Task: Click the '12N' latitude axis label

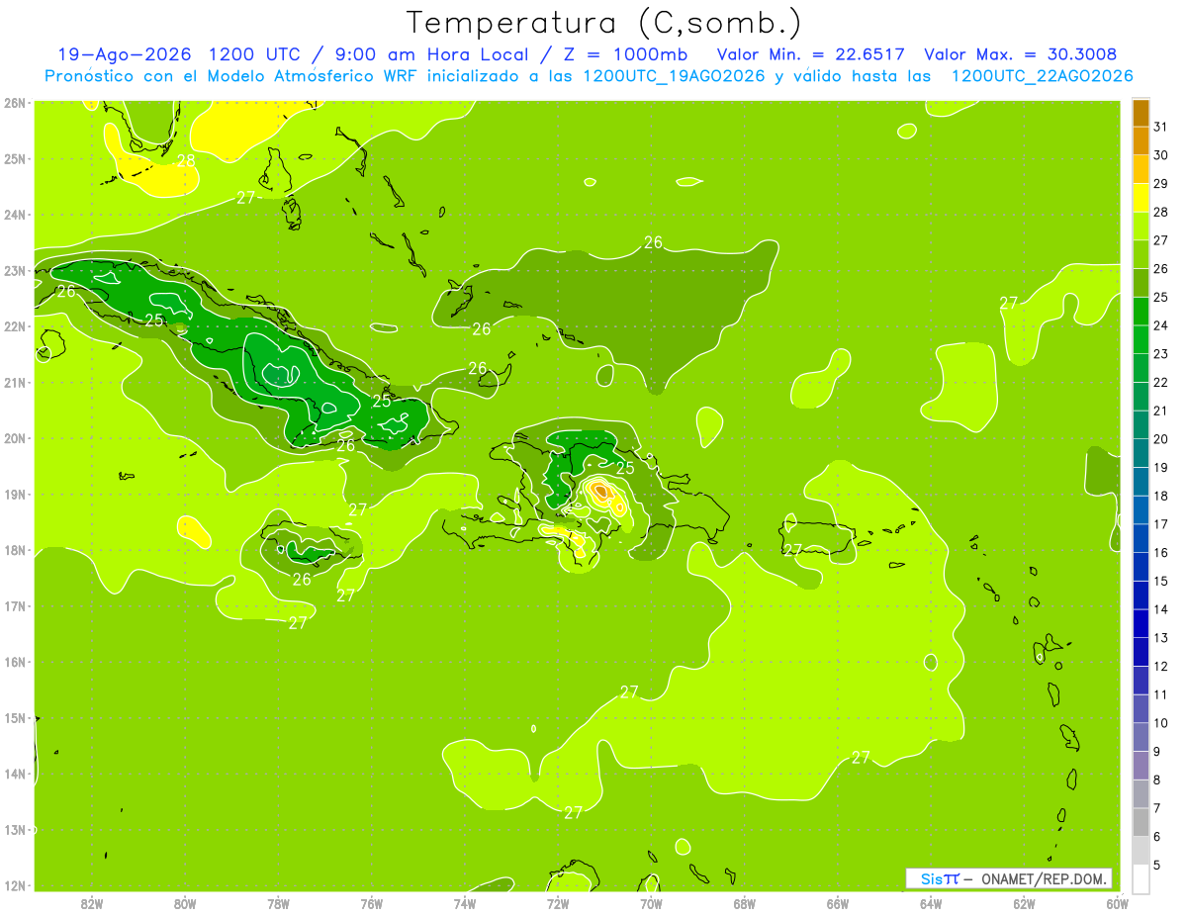Action: pos(15,885)
